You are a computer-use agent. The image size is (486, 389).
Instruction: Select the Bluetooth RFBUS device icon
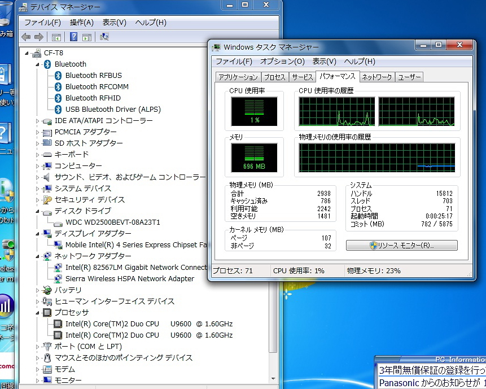point(58,75)
